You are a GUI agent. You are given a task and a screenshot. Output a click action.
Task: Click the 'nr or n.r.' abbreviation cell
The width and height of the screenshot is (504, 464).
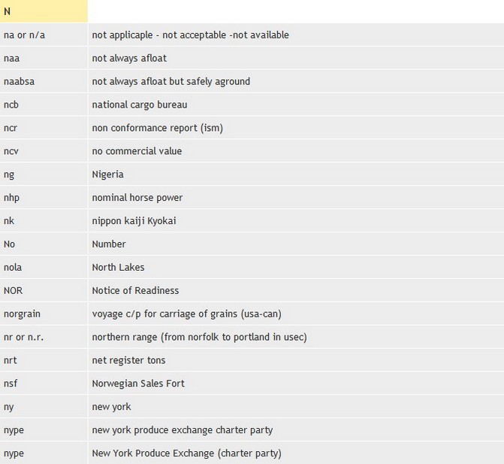click(x=24, y=337)
